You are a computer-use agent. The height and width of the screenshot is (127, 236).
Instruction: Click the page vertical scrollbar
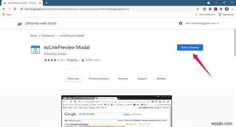235,42
